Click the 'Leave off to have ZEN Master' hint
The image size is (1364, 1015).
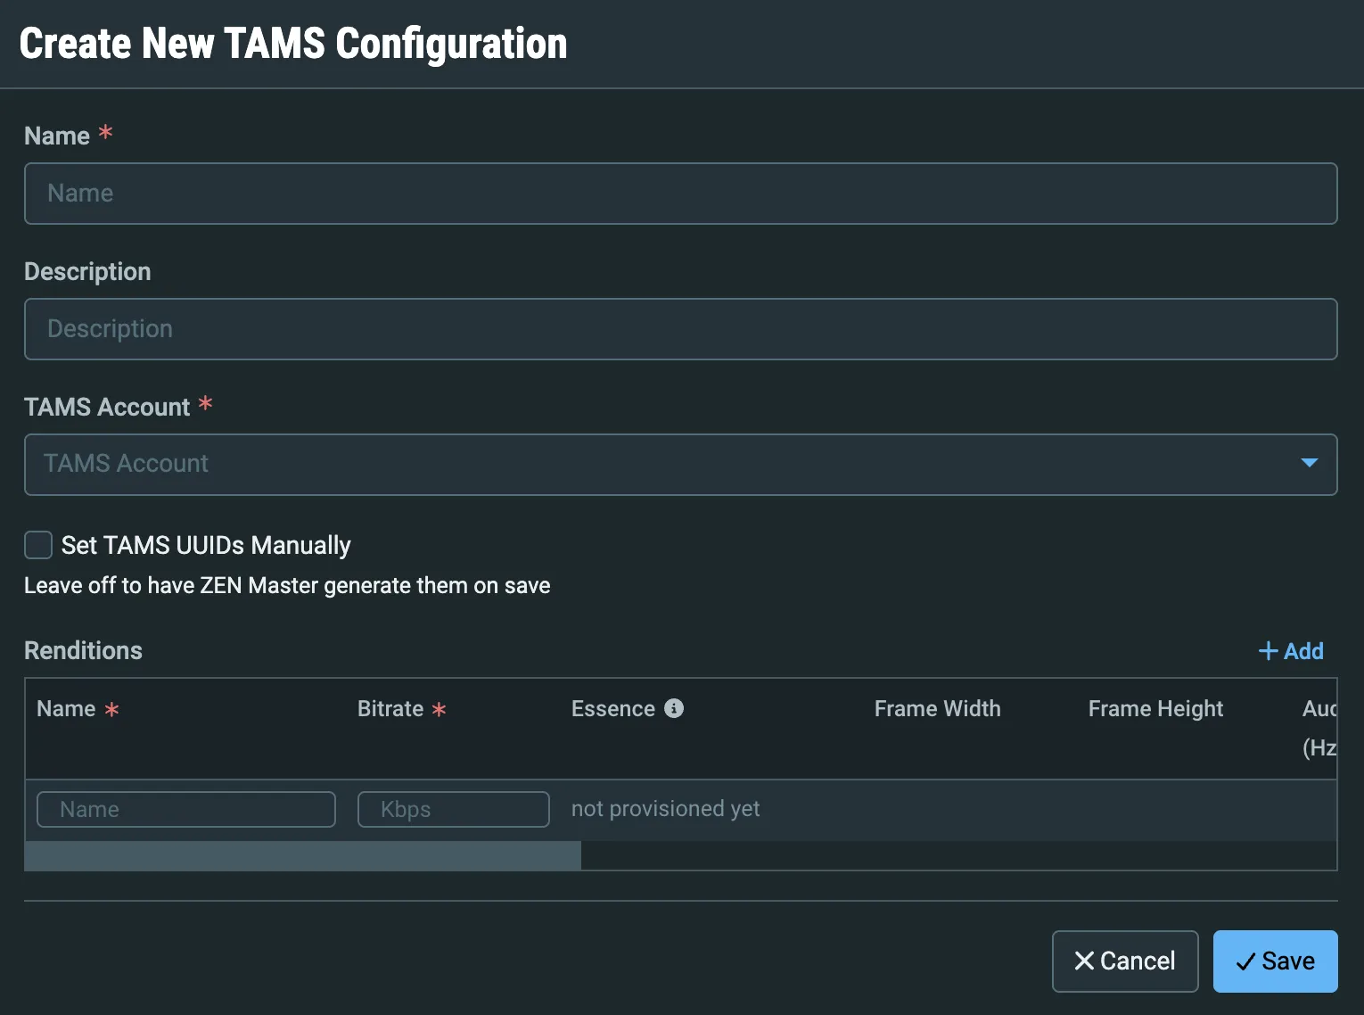coord(287,586)
